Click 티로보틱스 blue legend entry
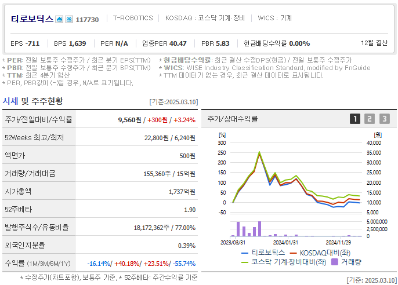The width and height of the screenshot is (398, 285). [263, 253]
